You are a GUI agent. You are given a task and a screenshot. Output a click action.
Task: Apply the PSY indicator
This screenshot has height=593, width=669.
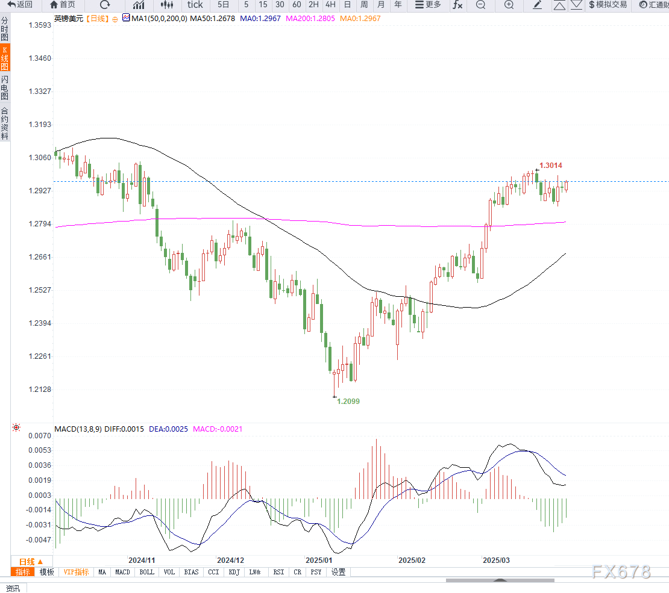[x=316, y=572]
